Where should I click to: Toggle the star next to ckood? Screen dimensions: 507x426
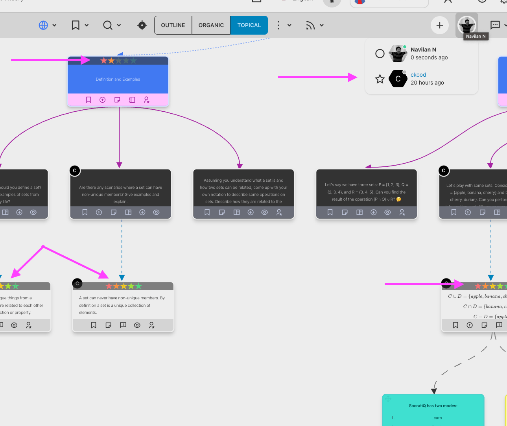(380, 79)
